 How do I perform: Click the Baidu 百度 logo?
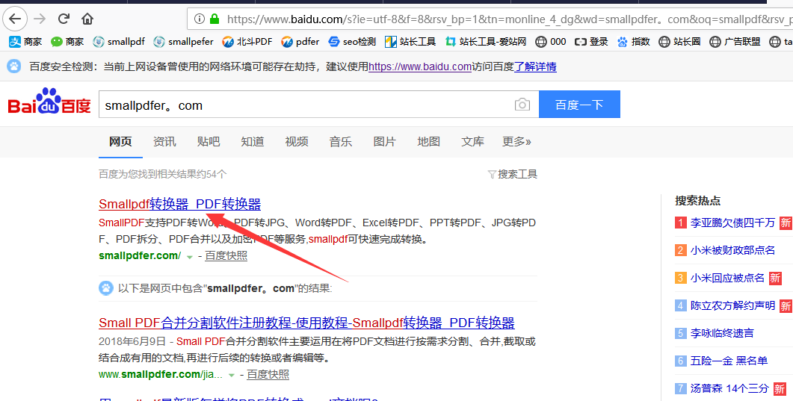(x=49, y=102)
